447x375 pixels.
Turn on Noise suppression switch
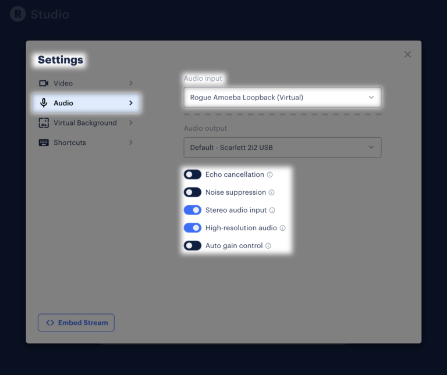click(193, 192)
